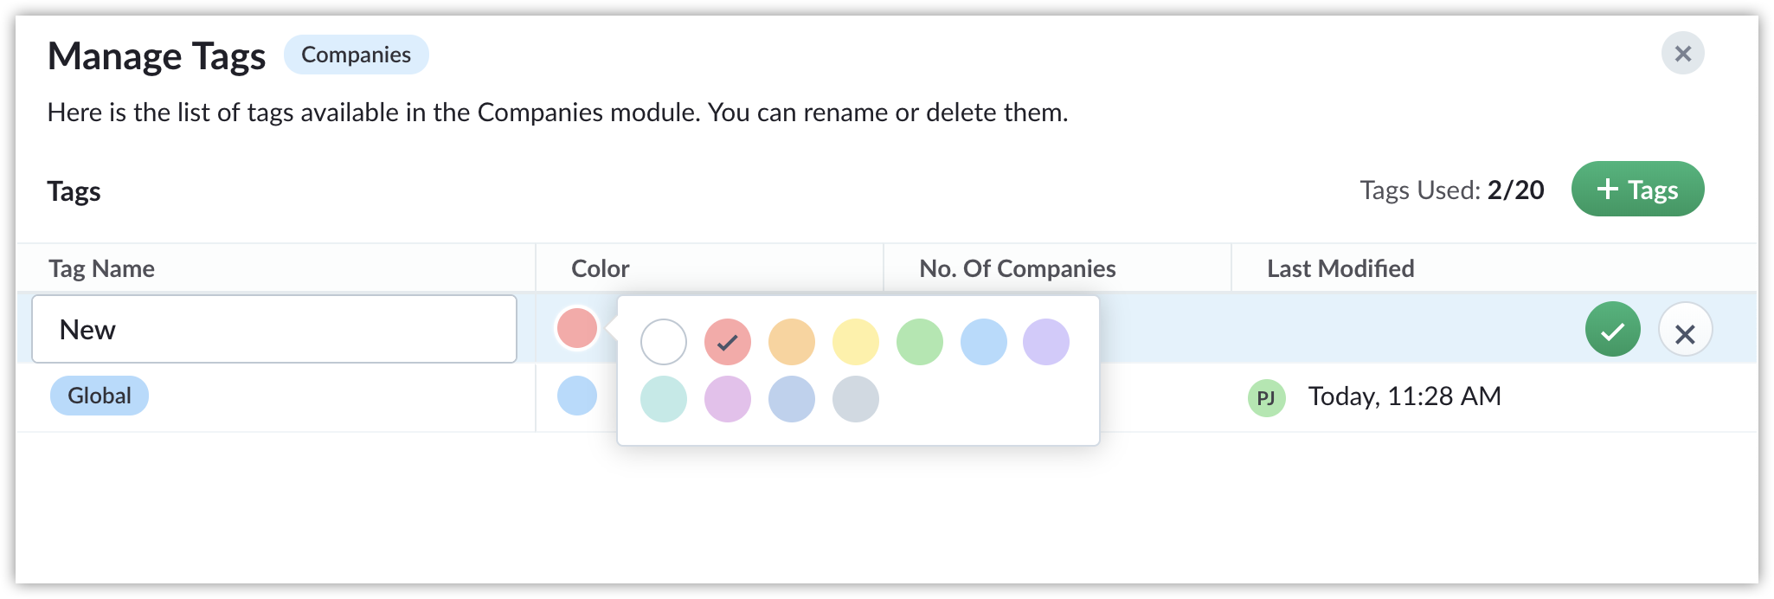Click the PJ user avatar
1774x599 pixels.
click(x=1266, y=397)
